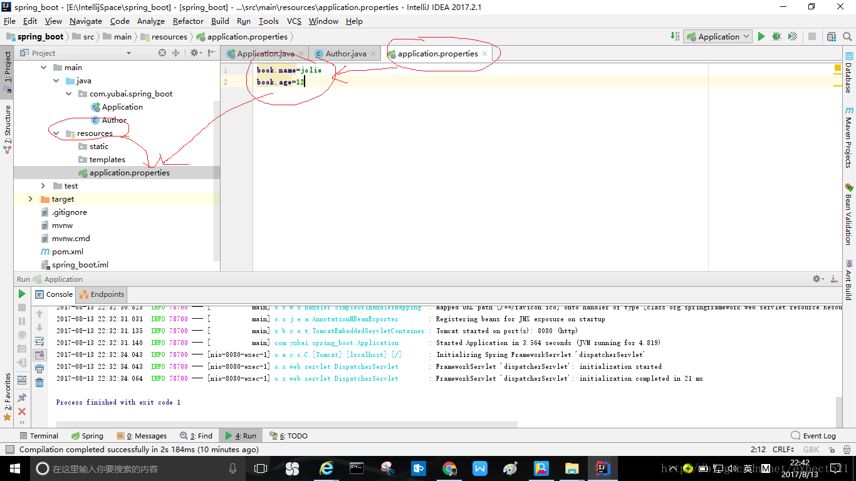The height and width of the screenshot is (481, 856).
Task: Select the Author class in the tree
Action: 114,120
